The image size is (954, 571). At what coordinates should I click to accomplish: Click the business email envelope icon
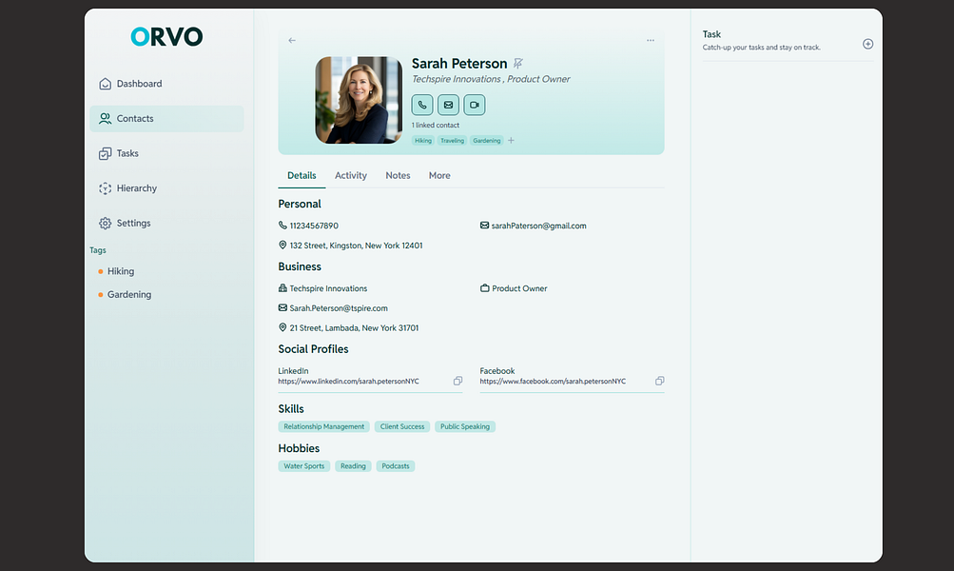pos(282,307)
